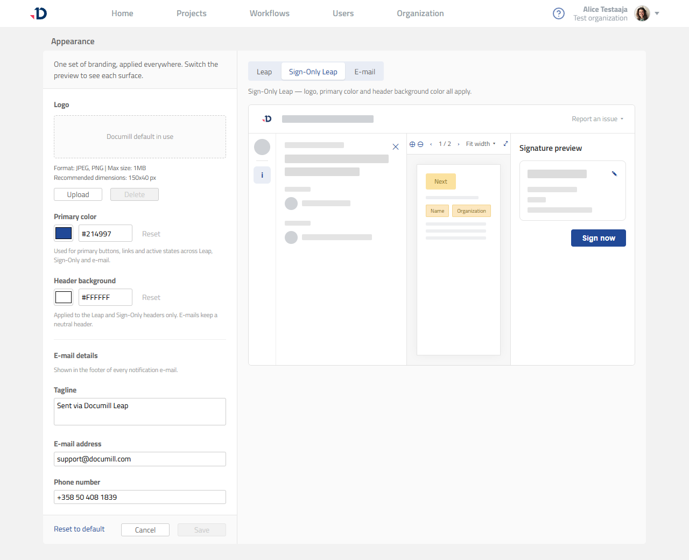Click the Cancel button
The image size is (689, 560).
pyautogui.click(x=145, y=530)
